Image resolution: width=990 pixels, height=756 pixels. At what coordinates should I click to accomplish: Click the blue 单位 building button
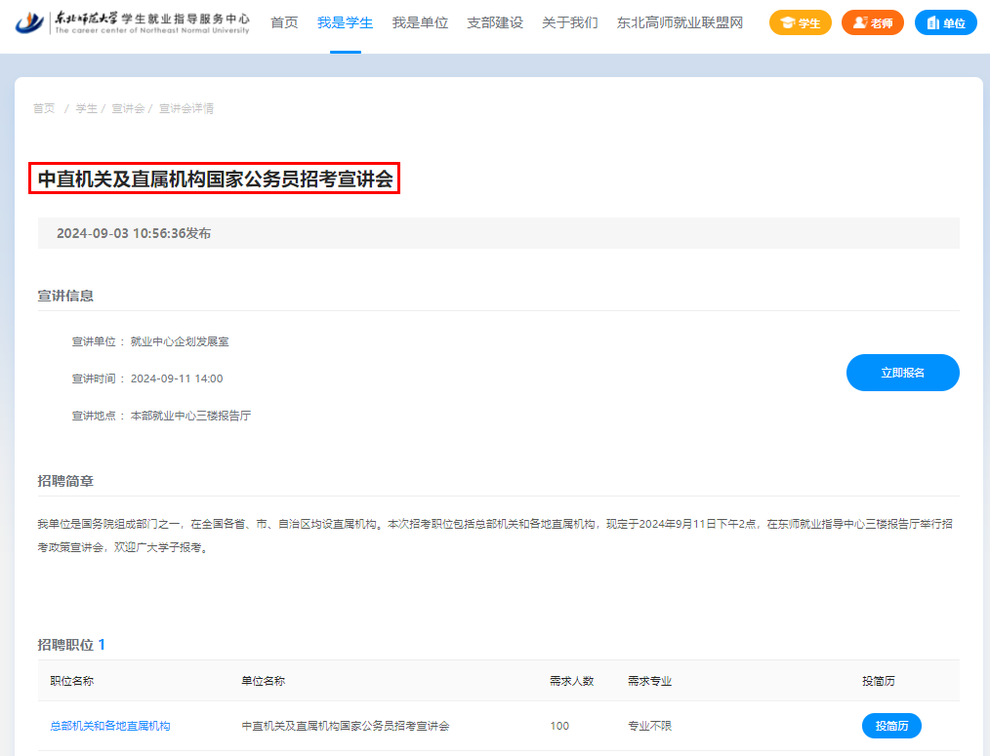point(945,22)
